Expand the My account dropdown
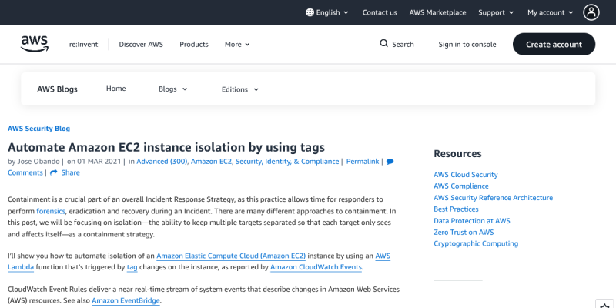Screen dimensions: 616x308 pos(551,12)
